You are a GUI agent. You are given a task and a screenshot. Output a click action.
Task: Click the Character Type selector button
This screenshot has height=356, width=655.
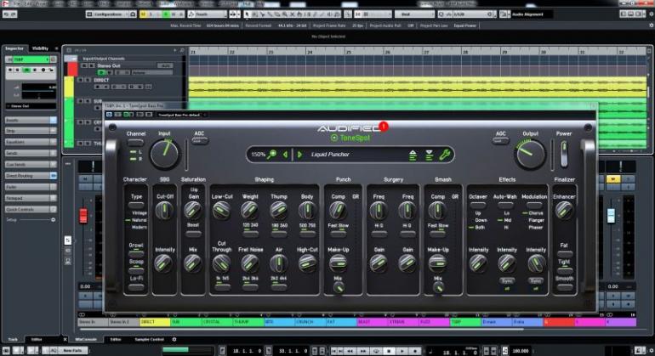[x=136, y=206]
